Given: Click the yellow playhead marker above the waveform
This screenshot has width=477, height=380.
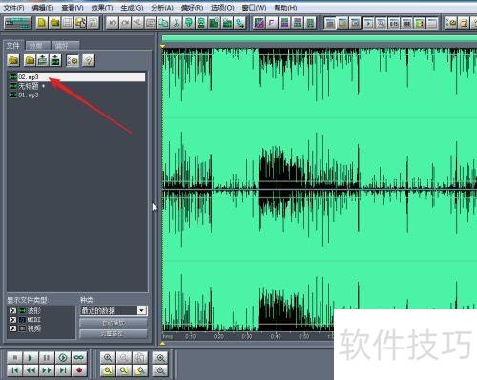Looking at the screenshot, I should pyautogui.click(x=163, y=46).
